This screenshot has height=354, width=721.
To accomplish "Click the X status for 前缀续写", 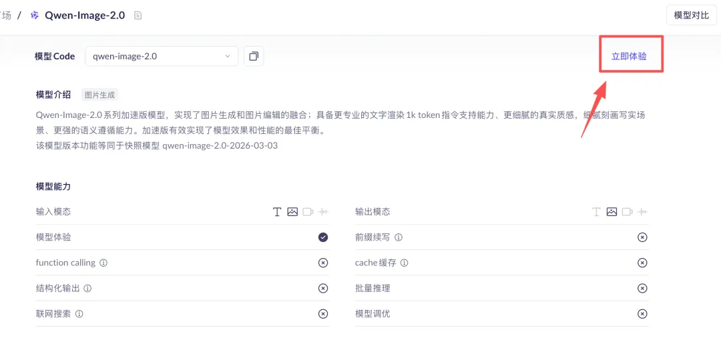I will click(642, 237).
